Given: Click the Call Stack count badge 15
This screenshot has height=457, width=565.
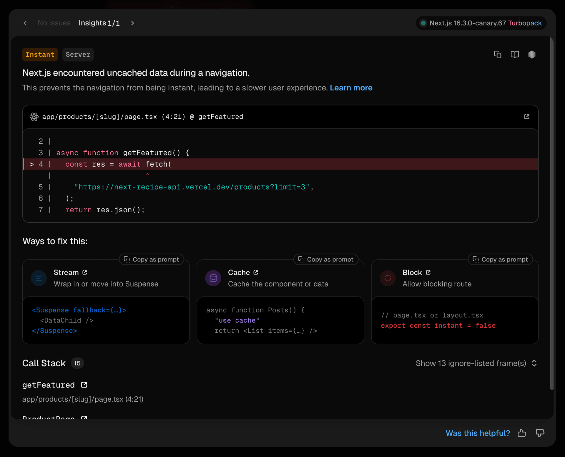Looking at the screenshot, I should click(x=77, y=363).
